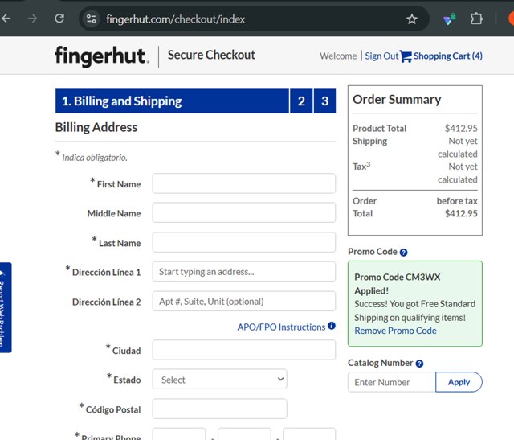514x440 pixels.
Task: Click the Apply catalog number button
Action: click(x=459, y=382)
